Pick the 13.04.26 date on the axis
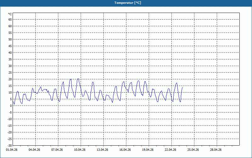 click(x=102, y=150)
